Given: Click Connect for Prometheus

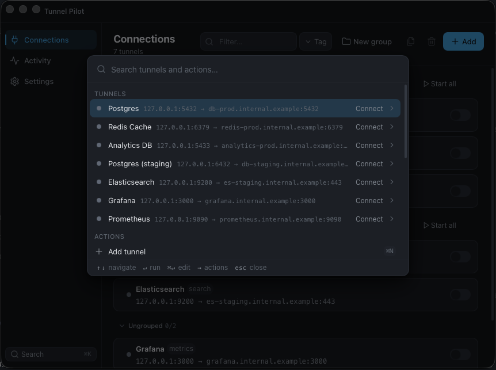Looking at the screenshot, I should [x=369, y=219].
